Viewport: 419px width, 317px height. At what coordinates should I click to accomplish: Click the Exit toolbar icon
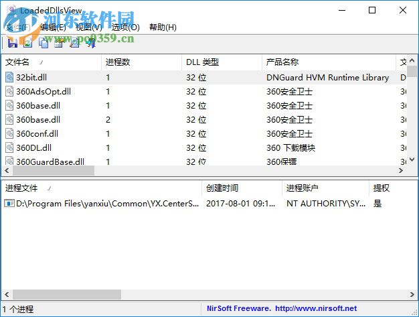tap(90, 43)
